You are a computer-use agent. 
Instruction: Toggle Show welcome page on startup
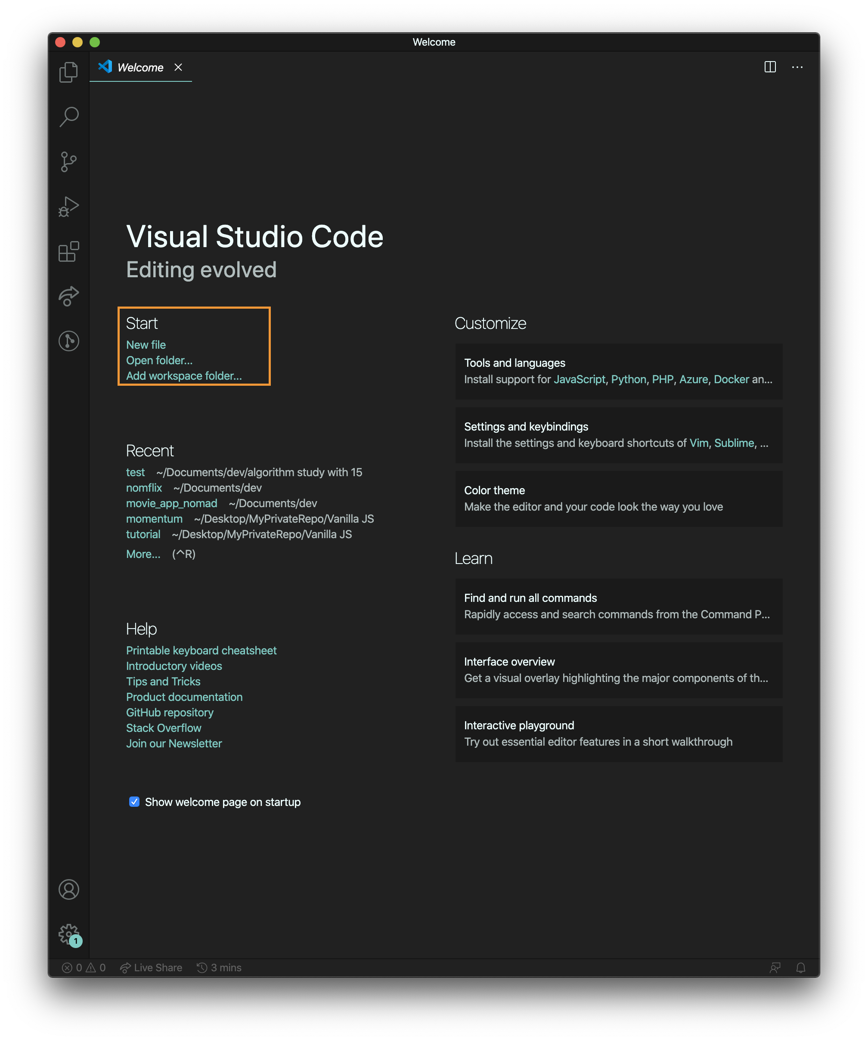(x=134, y=802)
